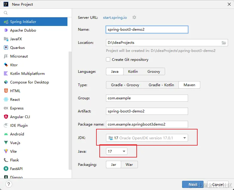This screenshot has width=234, height=190.
Task: Open server URL settings gear
Action: click(134, 17)
